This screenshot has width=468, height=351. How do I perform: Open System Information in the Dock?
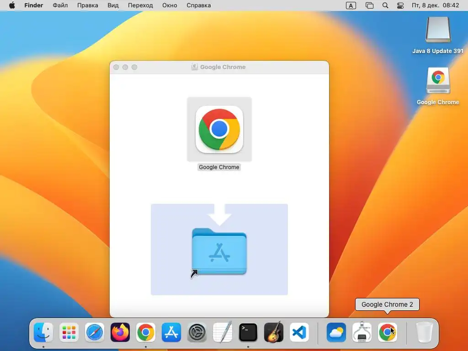[362, 332]
